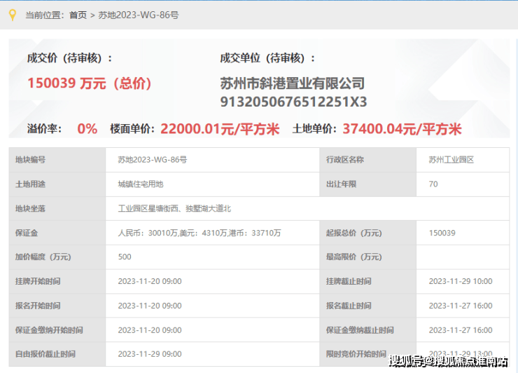This screenshot has height=373, width=518.
Task: Click the 土地用途 header cell
Action: pos(57,184)
